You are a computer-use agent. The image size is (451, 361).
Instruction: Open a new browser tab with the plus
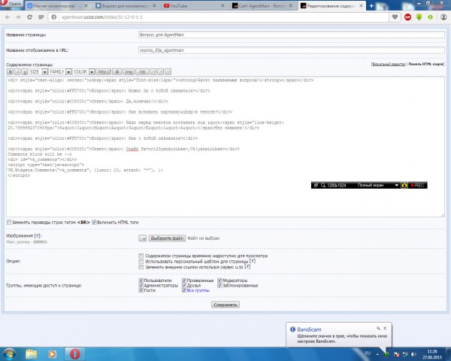(371, 6)
